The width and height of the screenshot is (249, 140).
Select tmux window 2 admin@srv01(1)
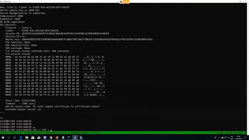click(54, 133)
